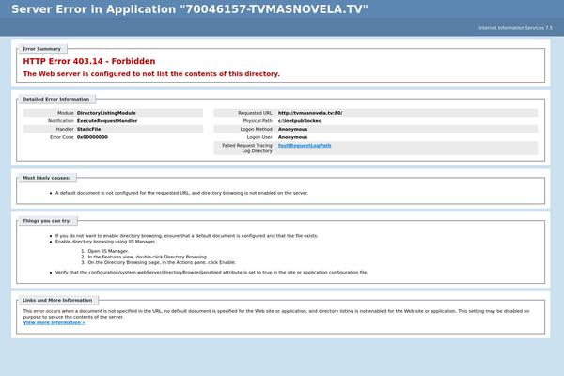Image resolution: width=564 pixels, height=376 pixels.
Task: Select the http://tvmasnovela.tv:80/ requested URL
Action: pos(310,113)
